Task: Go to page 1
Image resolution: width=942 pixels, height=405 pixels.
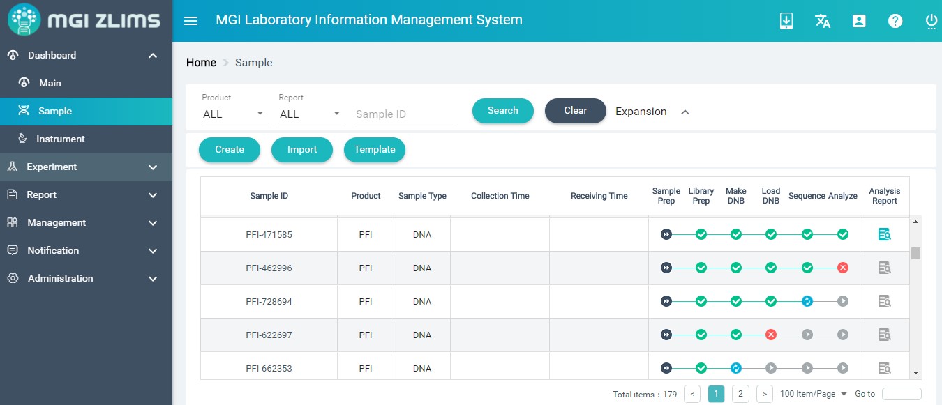Action: (x=716, y=394)
